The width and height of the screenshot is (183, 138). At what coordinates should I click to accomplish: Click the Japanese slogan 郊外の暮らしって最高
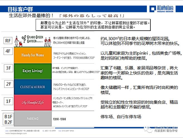pos(92,16)
